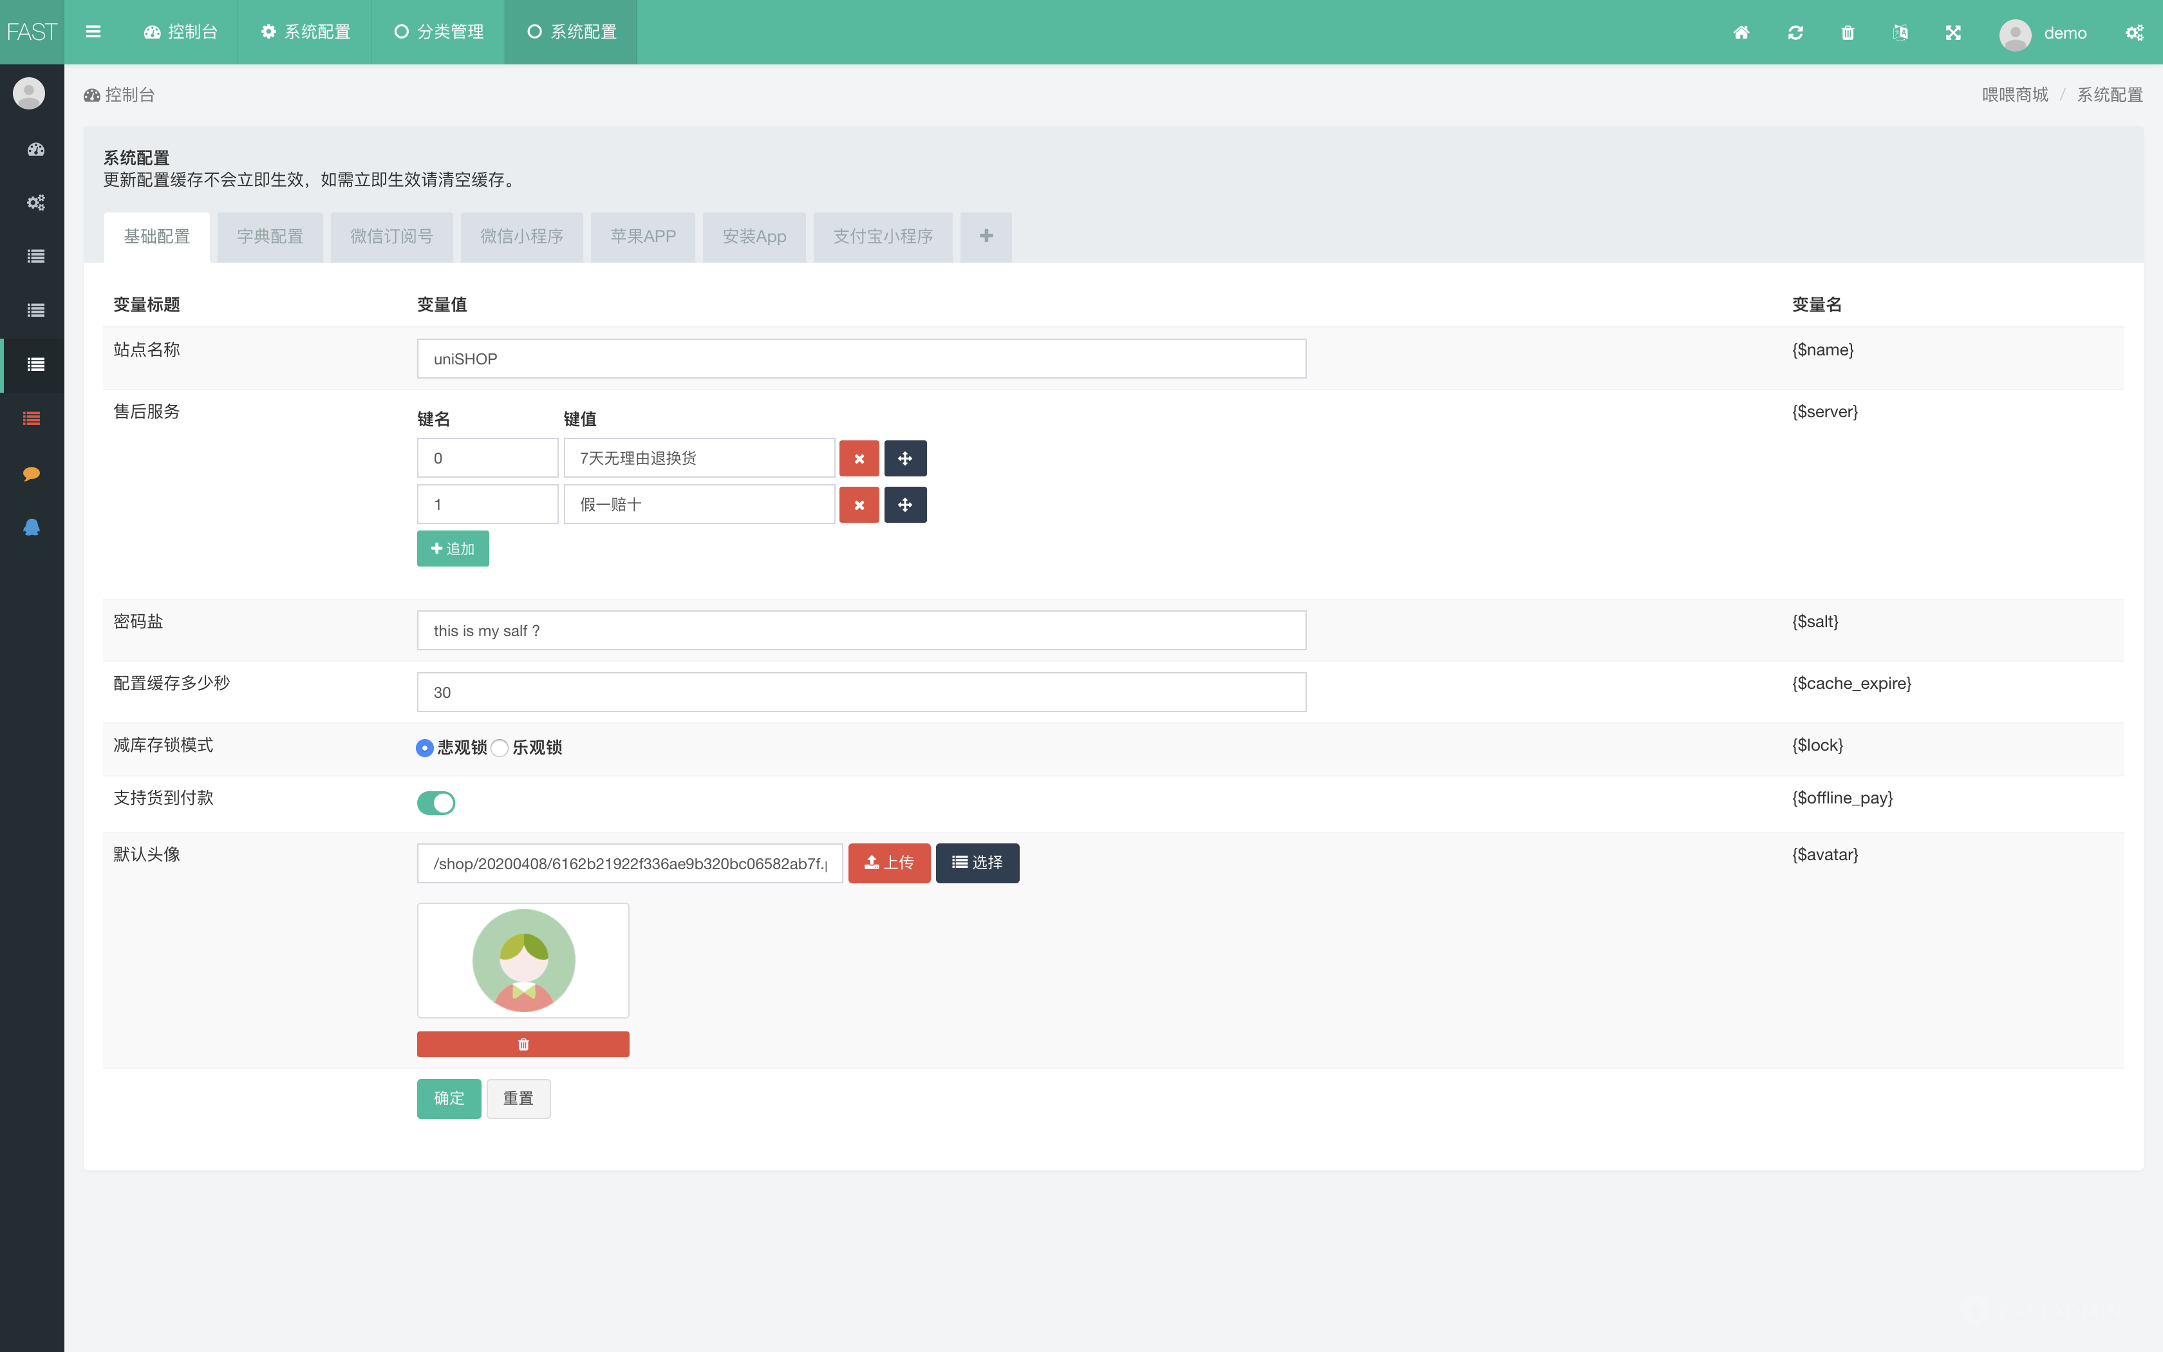Open the 微信小程序 tab
The width and height of the screenshot is (2163, 1352).
coord(521,236)
